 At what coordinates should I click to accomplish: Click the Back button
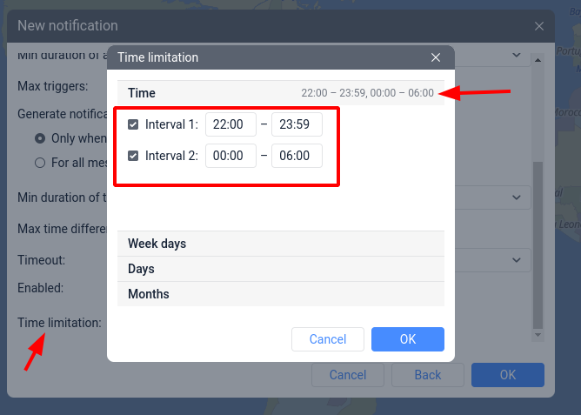coord(428,375)
